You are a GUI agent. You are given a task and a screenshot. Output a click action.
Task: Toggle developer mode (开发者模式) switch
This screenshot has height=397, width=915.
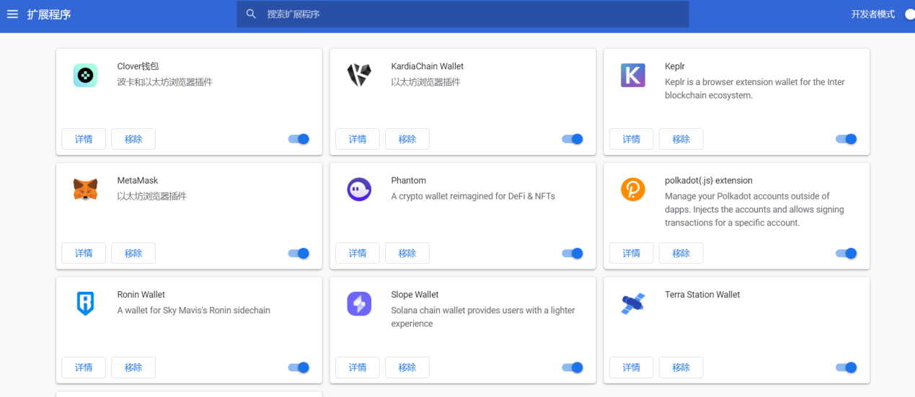[909, 14]
